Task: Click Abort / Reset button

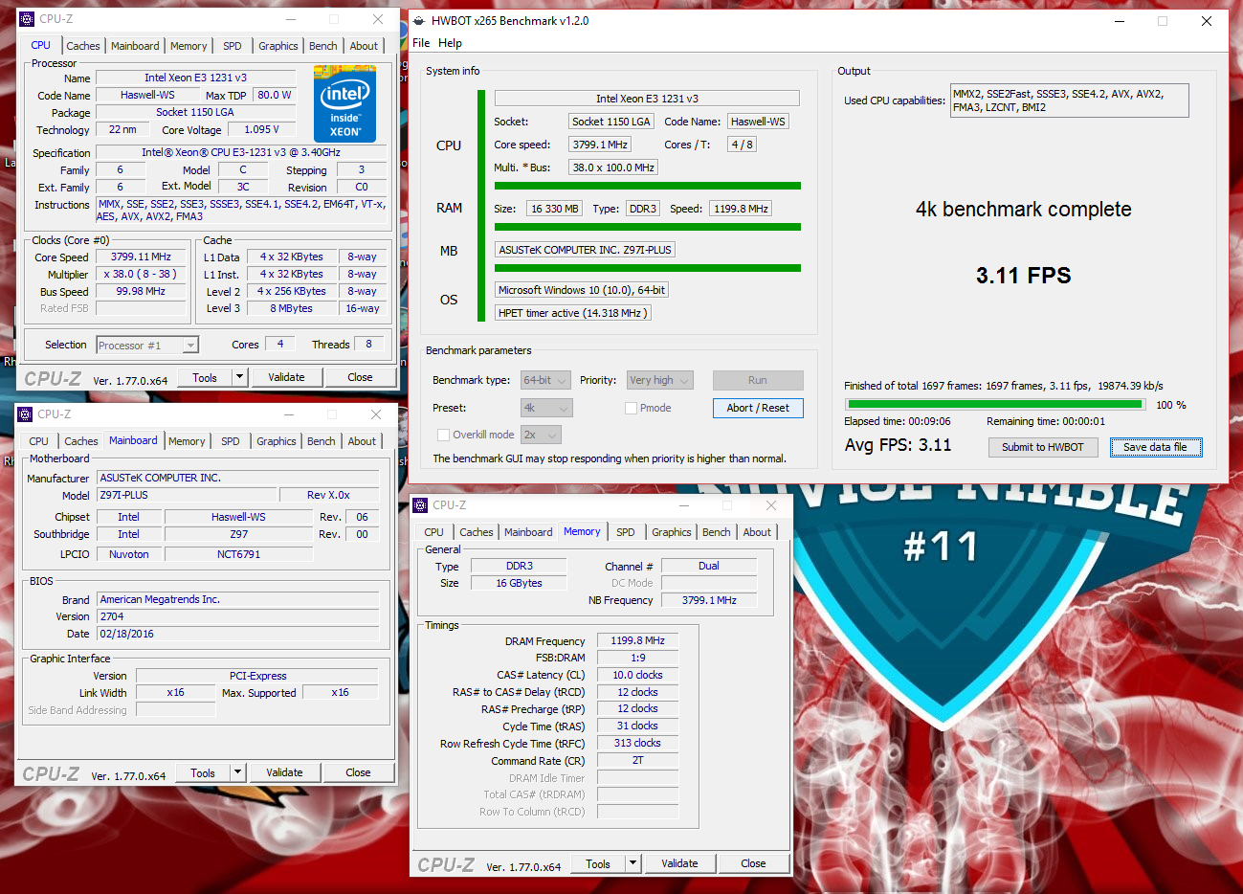Action: pyautogui.click(x=758, y=408)
